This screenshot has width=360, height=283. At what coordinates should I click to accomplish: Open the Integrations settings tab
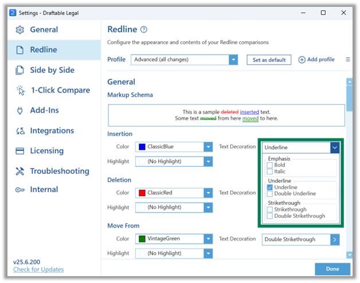[x=54, y=131]
